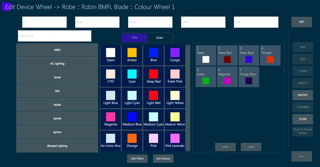Choose the Aolait brand
This screenshot has height=167, width=320.
(x=57, y=105)
